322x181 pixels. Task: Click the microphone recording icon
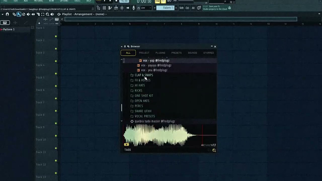click(134, 8)
